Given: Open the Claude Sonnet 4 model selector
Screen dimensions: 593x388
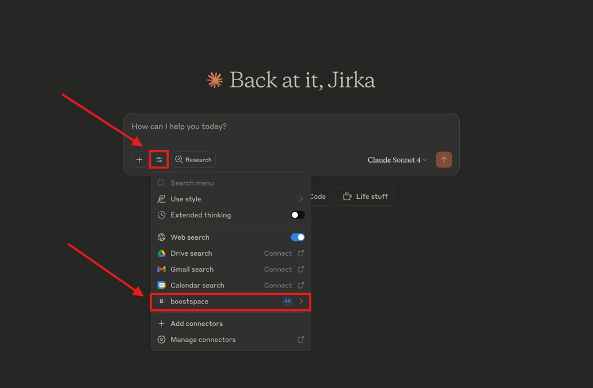Looking at the screenshot, I should [x=397, y=160].
